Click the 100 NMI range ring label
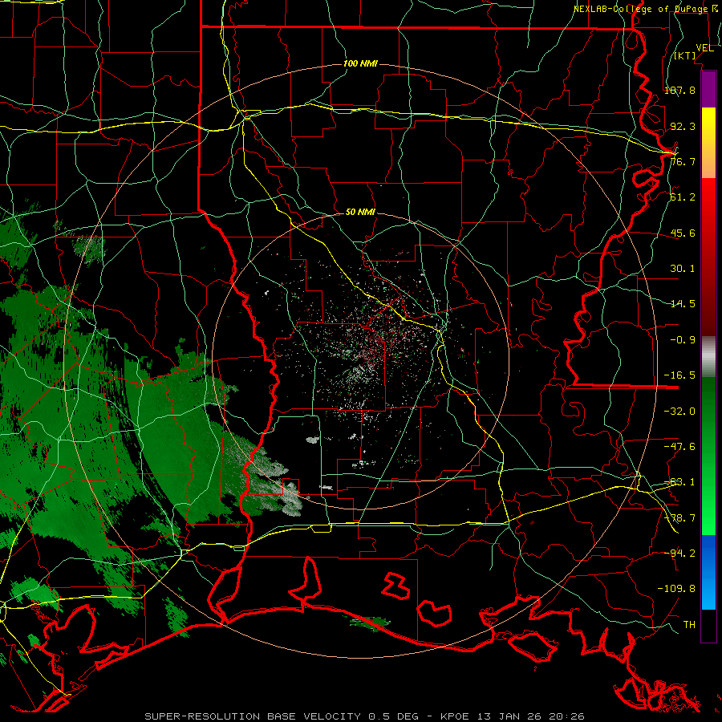Screen dimensions: 722x722 [x=360, y=63]
